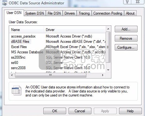
Task: Click the data source table icon in info box
Action: (x=17, y=90)
